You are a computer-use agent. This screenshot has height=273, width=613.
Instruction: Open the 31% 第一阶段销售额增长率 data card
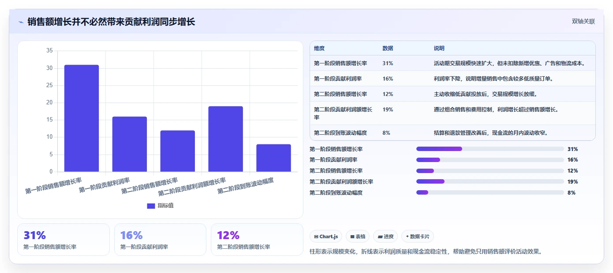click(x=64, y=240)
